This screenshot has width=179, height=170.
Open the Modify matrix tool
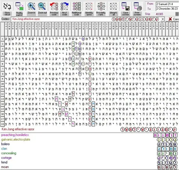click(19, 6)
